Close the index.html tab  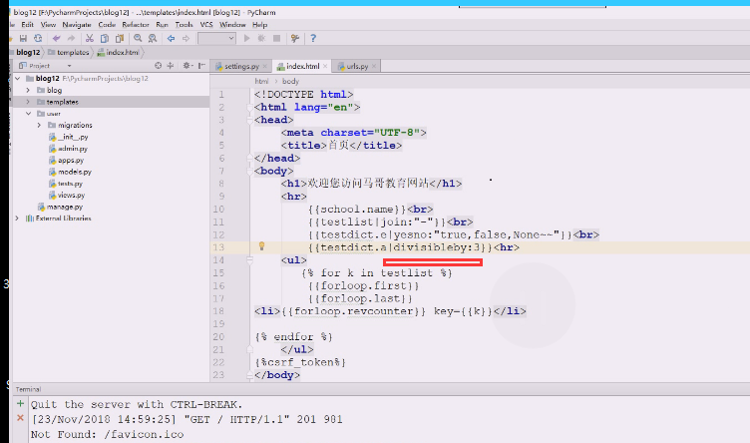[x=325, y=66]
